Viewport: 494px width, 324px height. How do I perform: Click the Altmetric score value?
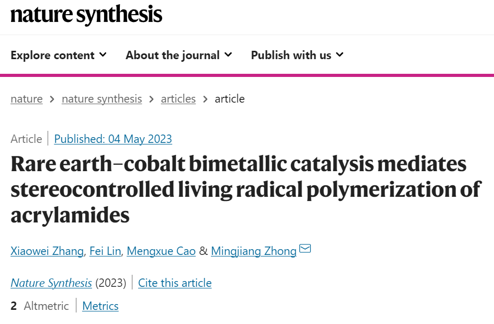[x=14, y=306]
